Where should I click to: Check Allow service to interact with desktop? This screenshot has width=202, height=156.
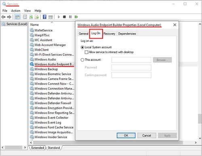(x=86, y=52)
